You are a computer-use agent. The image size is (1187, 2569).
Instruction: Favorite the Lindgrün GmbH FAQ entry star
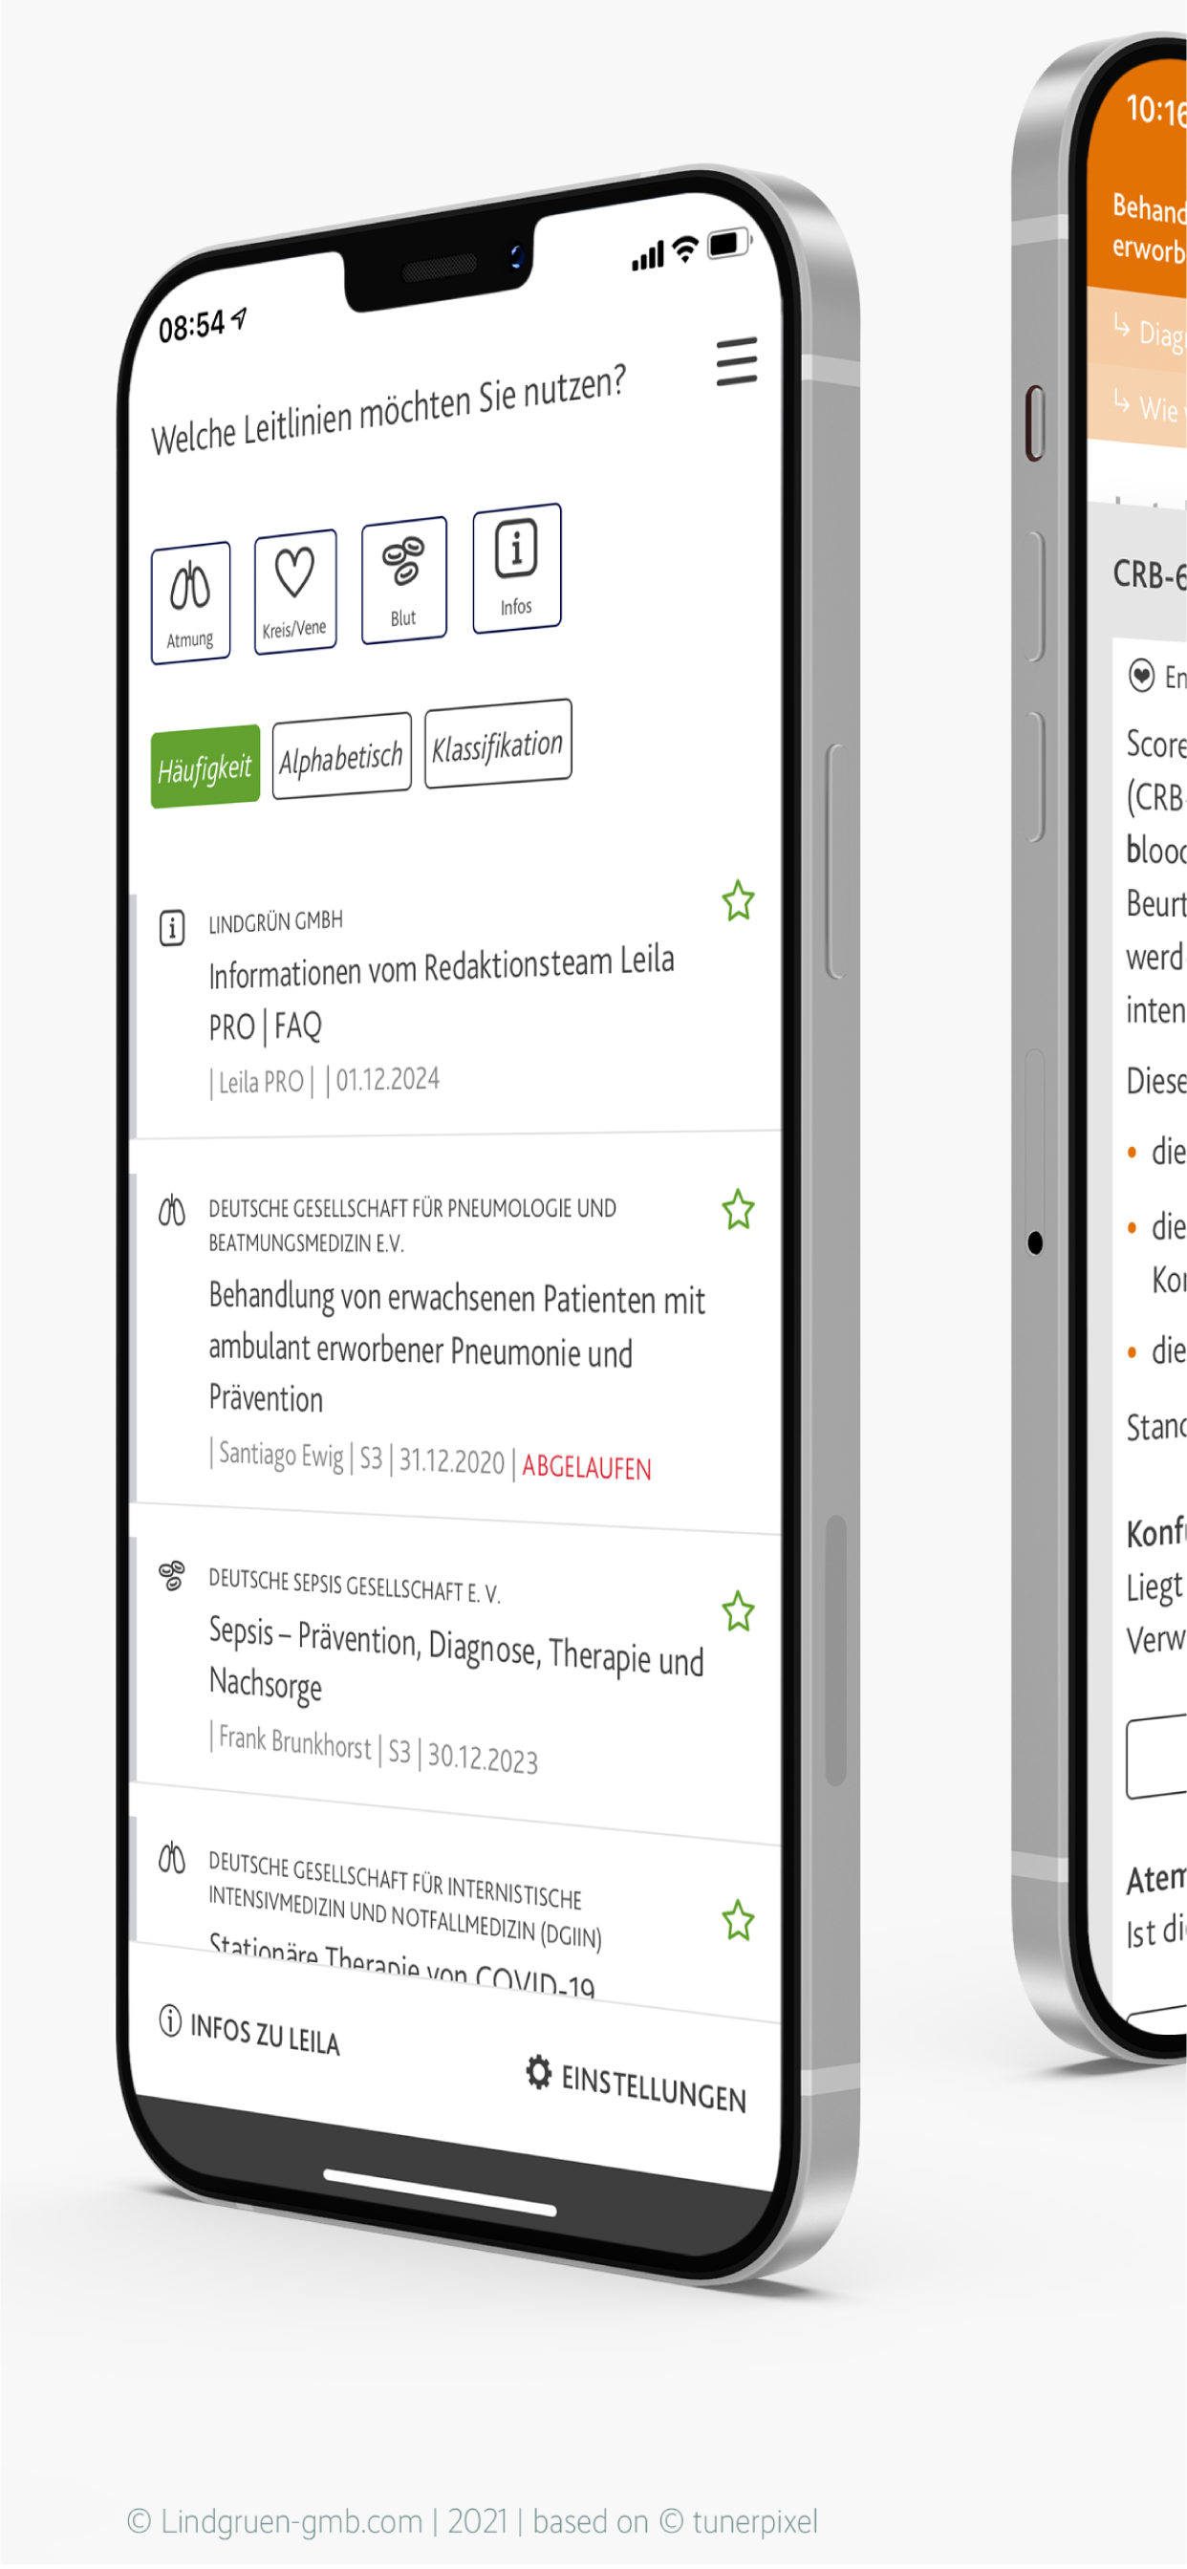coord(738,900)
